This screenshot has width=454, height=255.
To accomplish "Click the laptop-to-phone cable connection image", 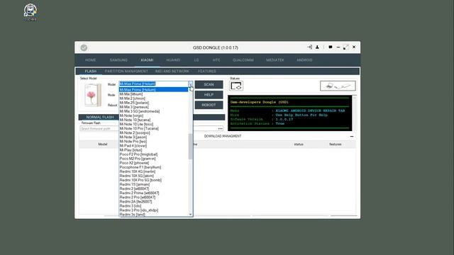I will coord(338,86).
